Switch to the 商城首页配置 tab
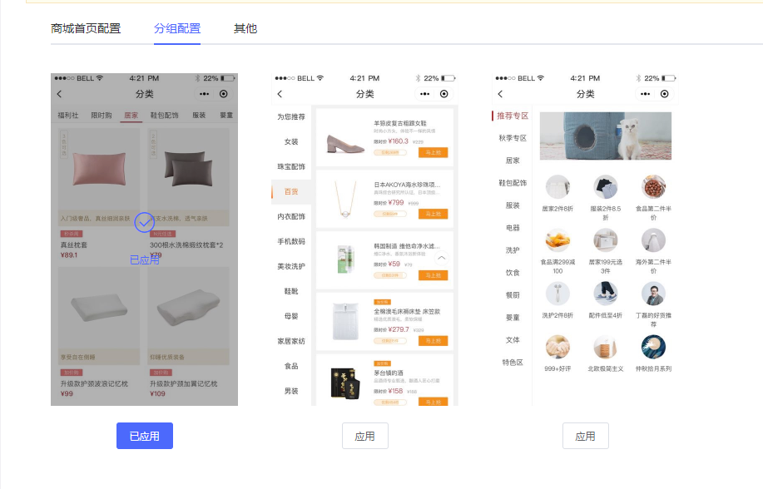The width and height of the screenshot is (763, 489). [86, 29]
